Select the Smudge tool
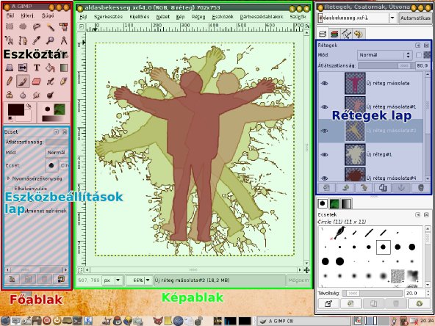 click(37, 95)
